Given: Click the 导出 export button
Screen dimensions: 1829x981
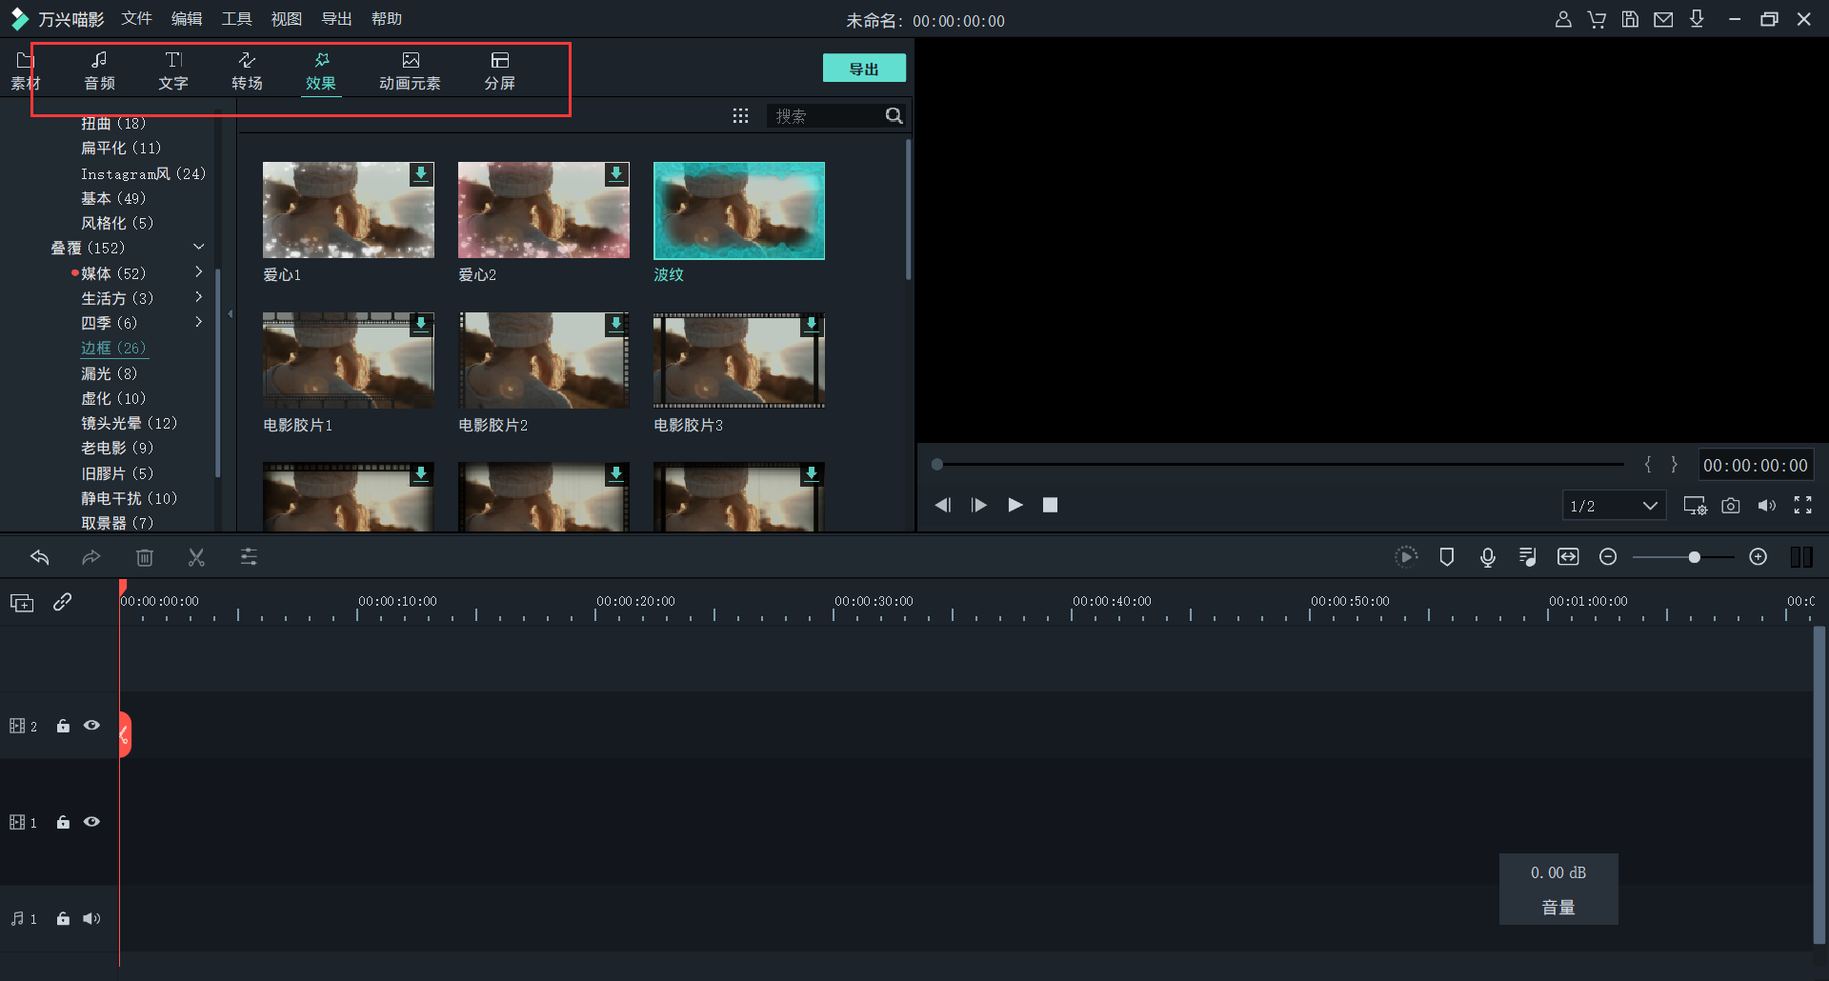Looking at the screenshot, I should click(x=864, y=69).
